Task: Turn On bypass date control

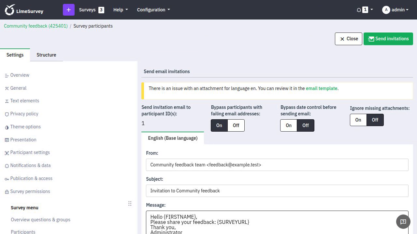Action: [289, 125]
